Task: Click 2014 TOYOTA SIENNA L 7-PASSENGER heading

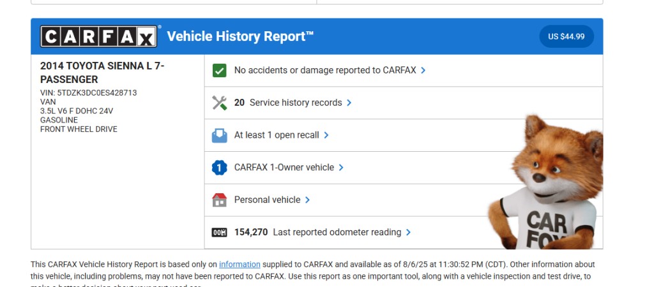Action: pyautogui.click(x=102, y=73)
